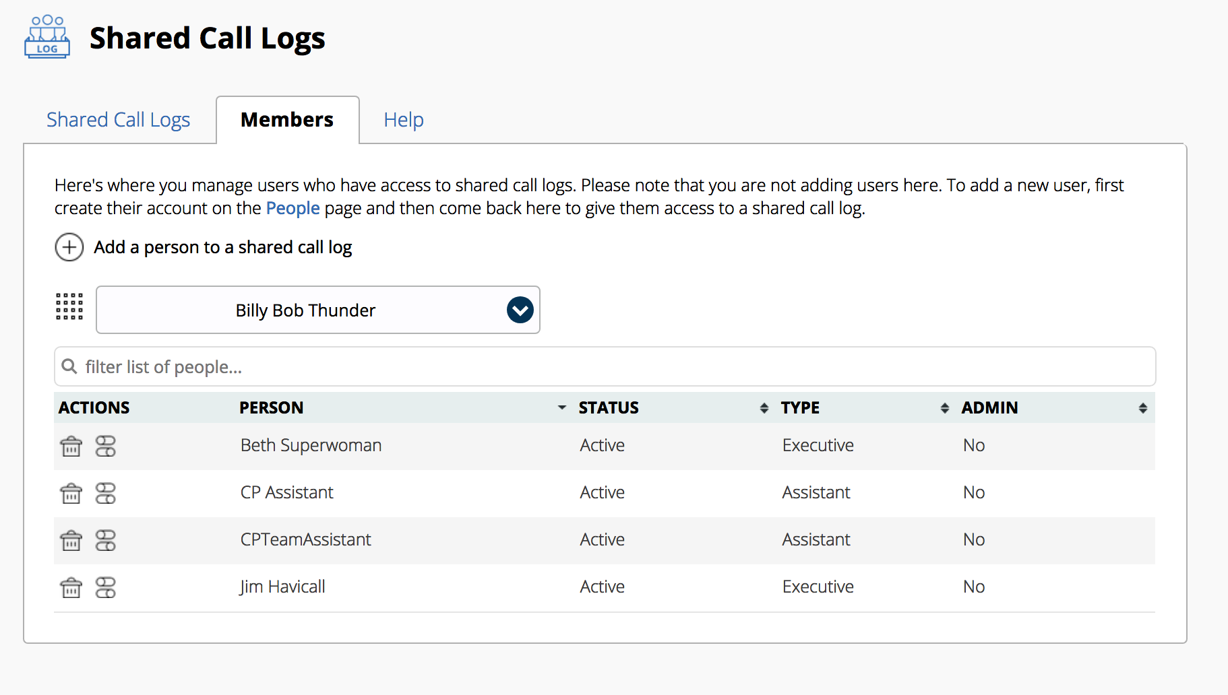Image resolution: width=1228 pixels, height=695 pixels.
Task: Click the plus circle to add a person
Action: (x=68, y=247)
